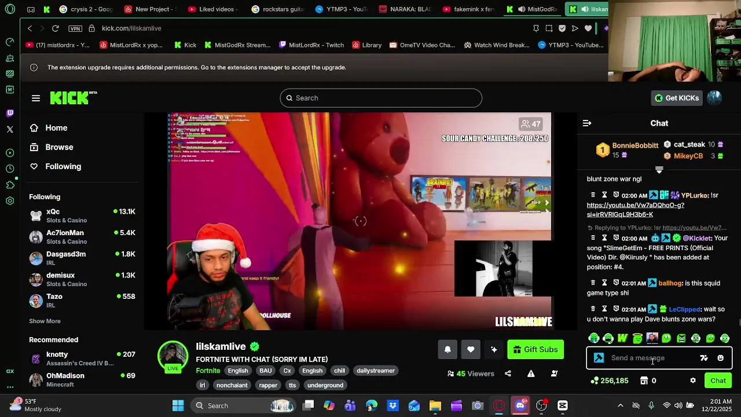Switch to NARAKA: BLADEPOINT browser tab
741x417 pixels.
[x=405, y=9]
